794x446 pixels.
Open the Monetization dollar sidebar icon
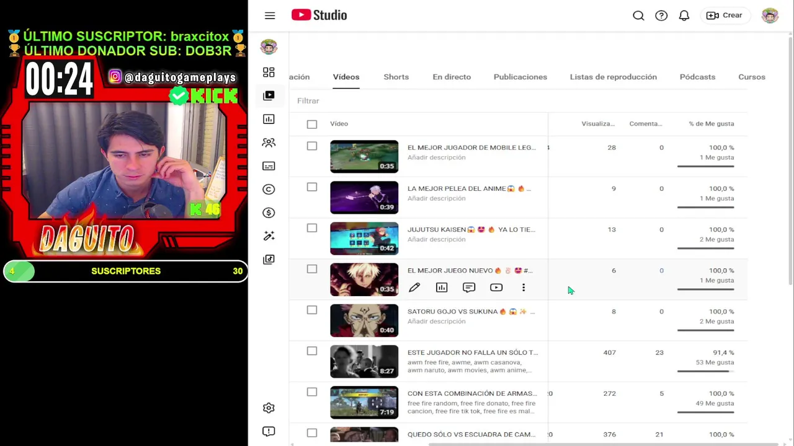[269, 212]
